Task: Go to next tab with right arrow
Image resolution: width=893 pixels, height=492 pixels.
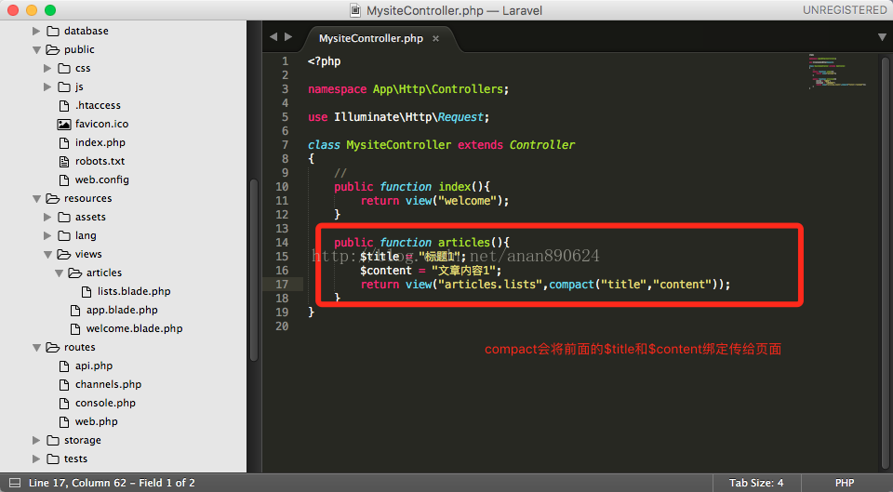Action: (288, 37)
